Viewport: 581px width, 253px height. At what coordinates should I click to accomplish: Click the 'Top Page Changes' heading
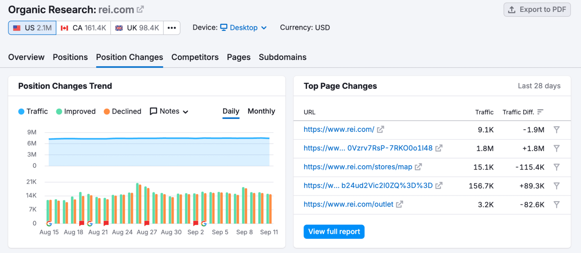click(340, 86)
